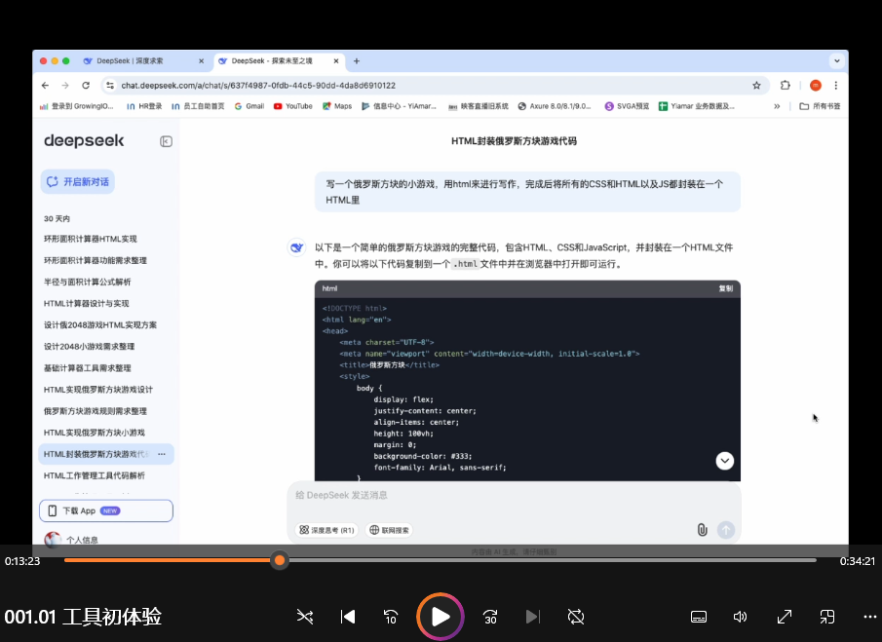Open the volume speaker control

tap(741, 617)
